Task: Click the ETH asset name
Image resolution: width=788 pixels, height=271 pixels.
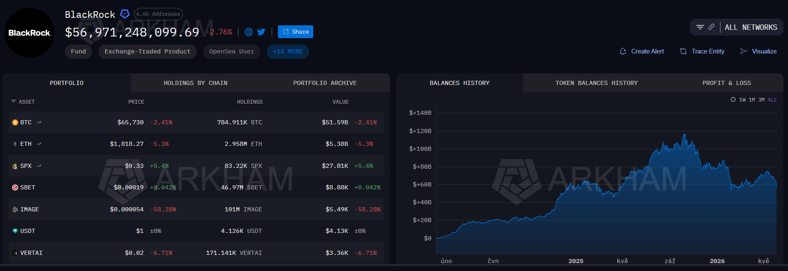Action: [x=26, y=144]
